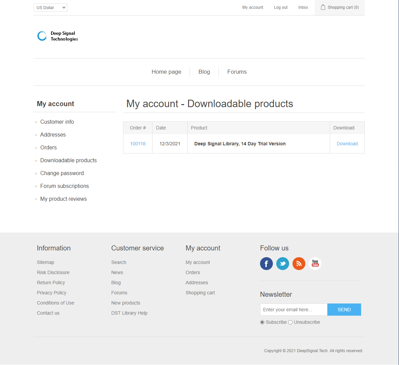Open Downloadable products in account sidebar
399x365 pixels.
68,161
